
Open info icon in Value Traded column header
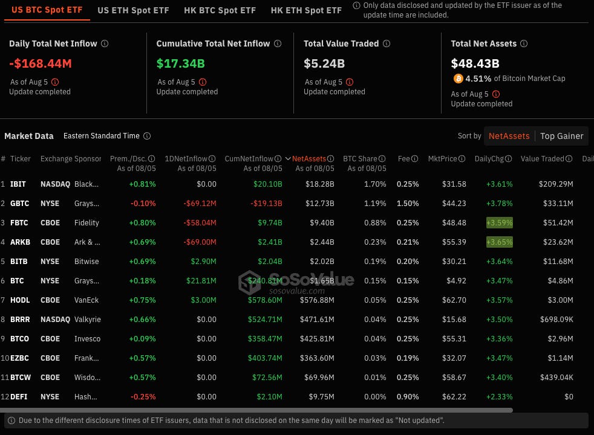tap(569, 158)
